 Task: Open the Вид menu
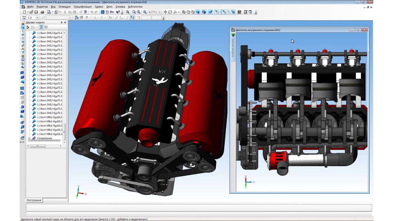53,7
